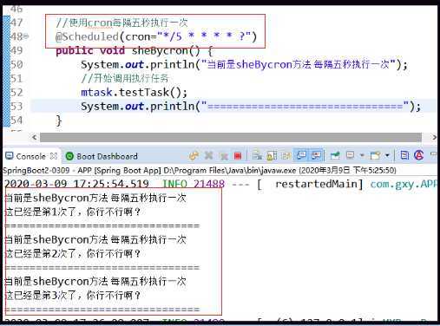Click the Open Console icon
440x326 pixels.
(x=375, y=156)
